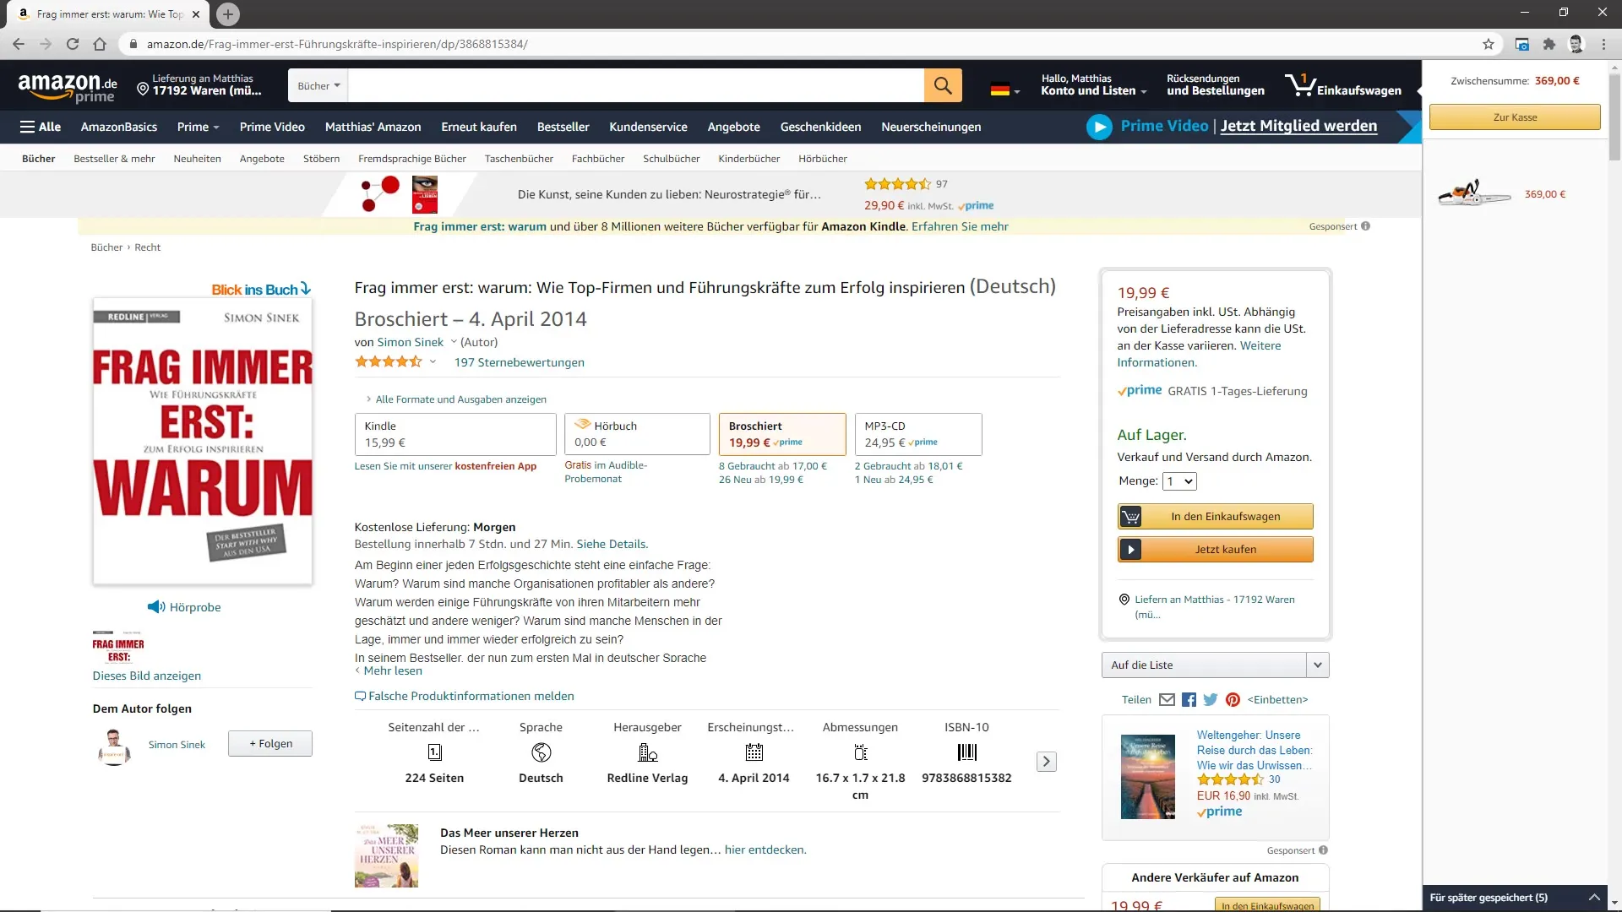The height and width of the screenshot is (912, 1622).
Task: Select the Kindle format option
Action: click(x=455, y=434)
